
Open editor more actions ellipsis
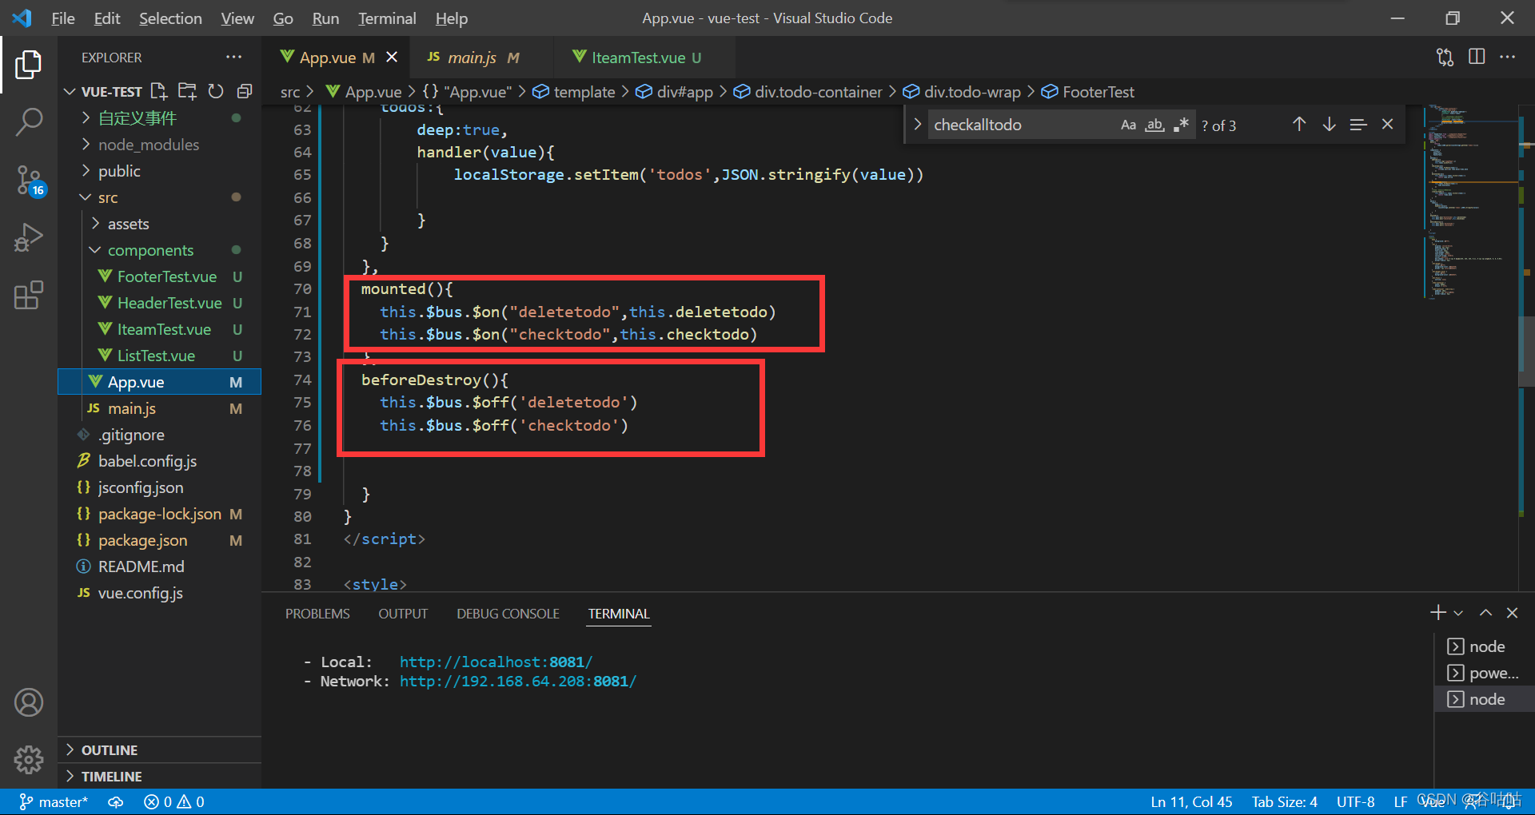pyautogui.click(x=1507, y=57)
